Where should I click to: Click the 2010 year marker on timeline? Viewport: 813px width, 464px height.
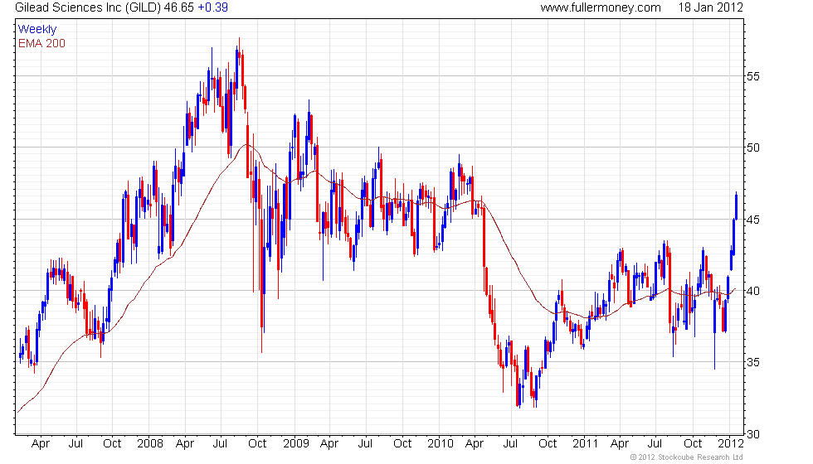pos(441,444)
